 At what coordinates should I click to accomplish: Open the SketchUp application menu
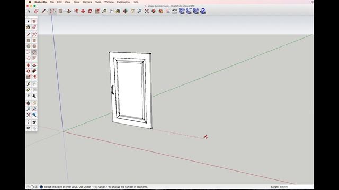pyautogui.click(x=41, y=2)
